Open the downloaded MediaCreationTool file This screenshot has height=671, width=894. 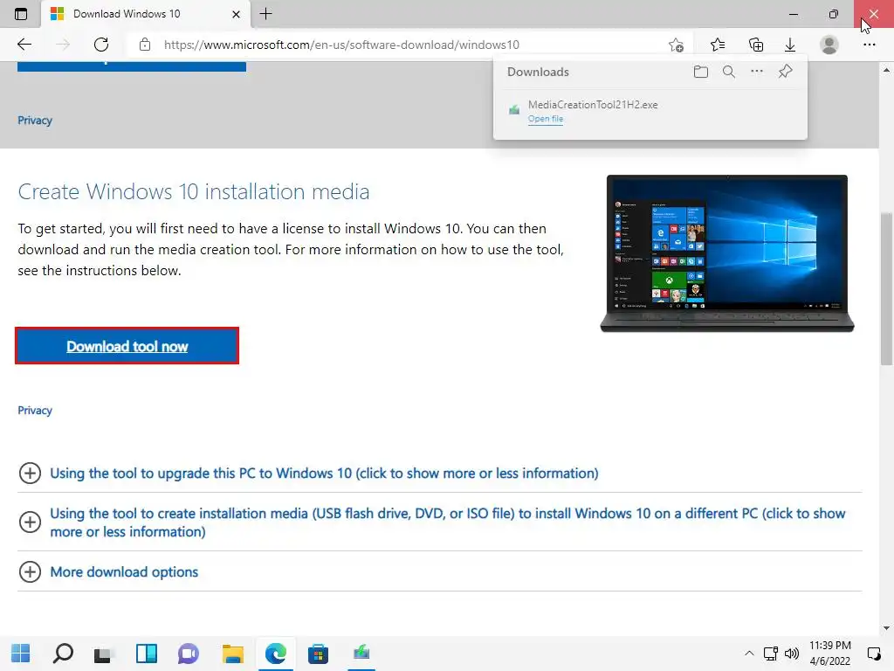(x=545, y=119)
